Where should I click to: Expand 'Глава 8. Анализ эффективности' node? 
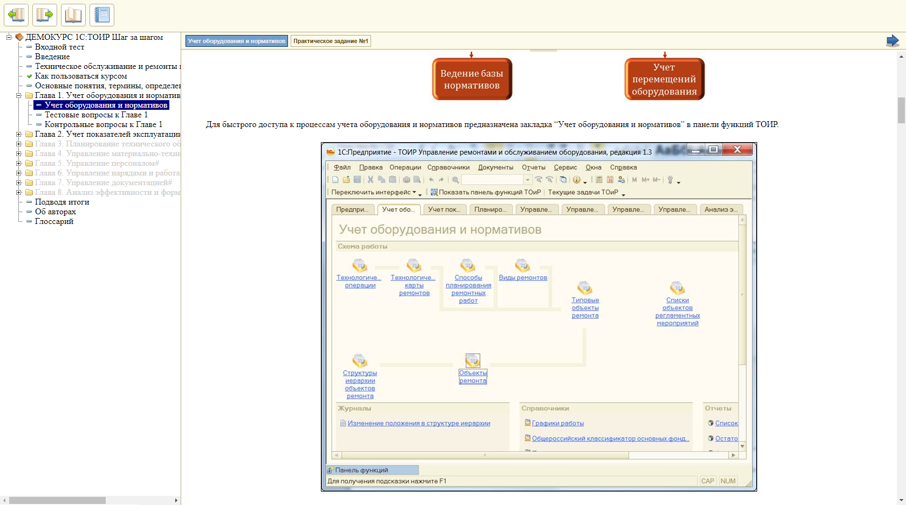[19, 192]
